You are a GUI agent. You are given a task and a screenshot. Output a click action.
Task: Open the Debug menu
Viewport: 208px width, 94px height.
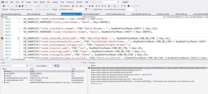pos(42,2)
